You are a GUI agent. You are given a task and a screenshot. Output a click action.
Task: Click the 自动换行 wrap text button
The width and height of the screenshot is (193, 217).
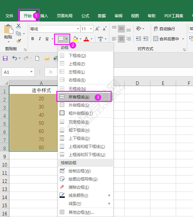(164, 29)
